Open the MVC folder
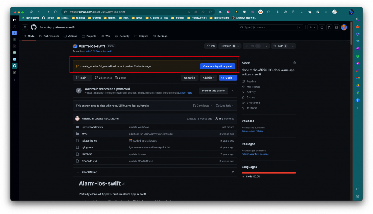Viewport: 373px width, 214px height. pyautogui.click(x=85, y=134)
